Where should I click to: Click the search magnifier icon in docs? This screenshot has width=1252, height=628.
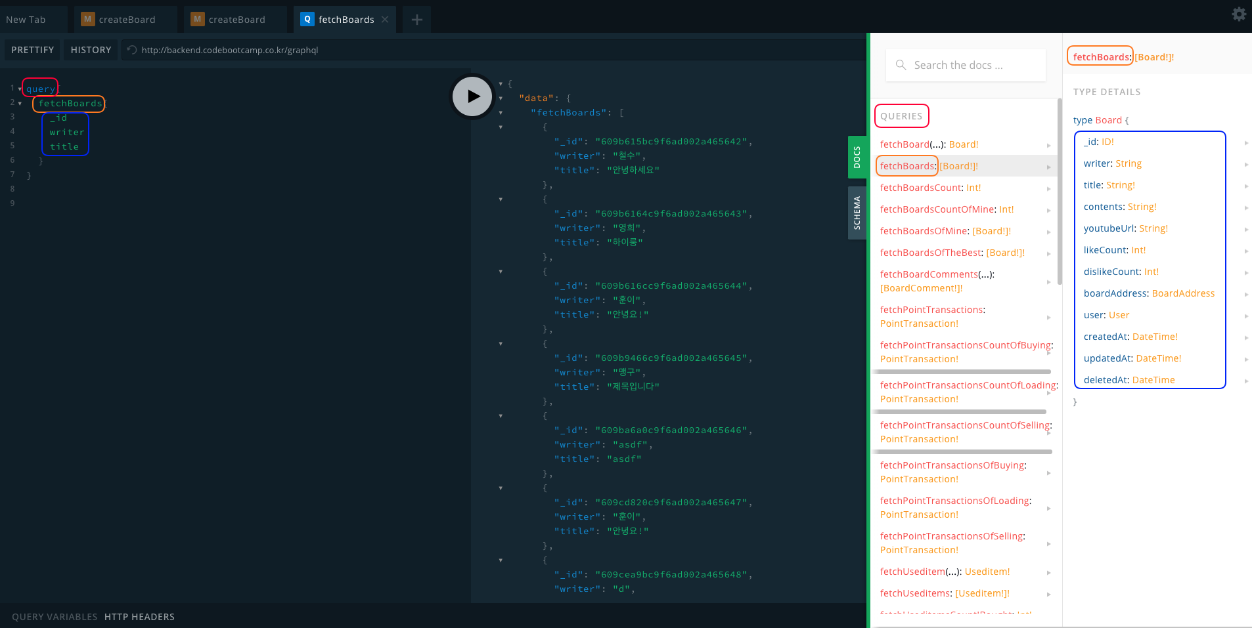click(901, 65)
